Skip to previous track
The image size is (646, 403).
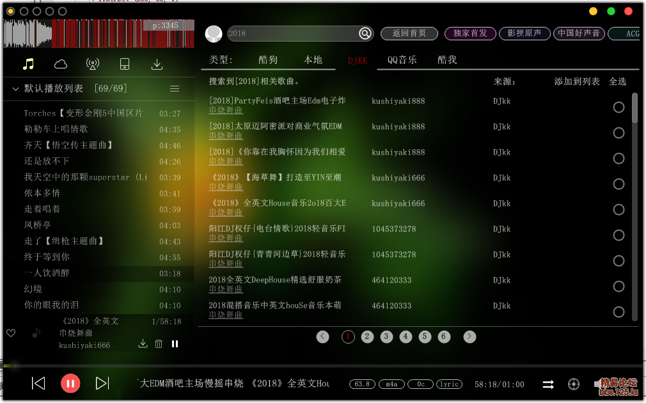click(38, 383)
